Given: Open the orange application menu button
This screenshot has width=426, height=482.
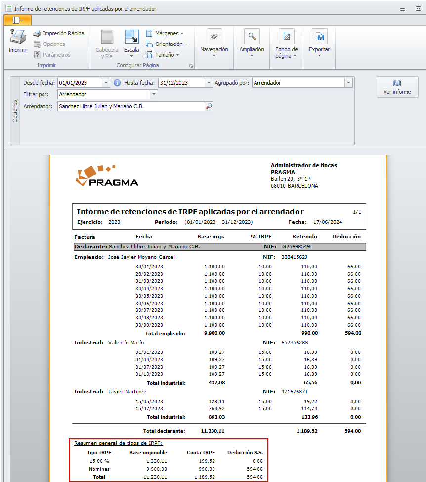Looking at the screenshot, I should [x=17, y=20].
